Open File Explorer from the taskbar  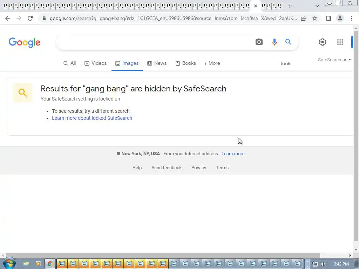click(26, 264)
